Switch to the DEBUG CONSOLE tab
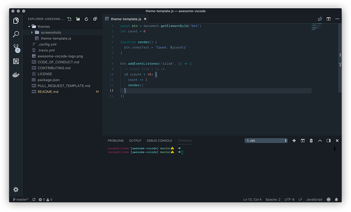 click(x=159, y=140)
